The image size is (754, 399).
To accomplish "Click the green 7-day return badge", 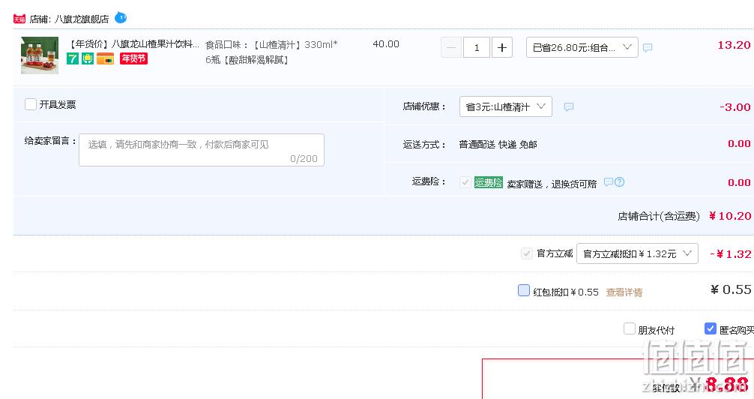I will pos(73,58).
